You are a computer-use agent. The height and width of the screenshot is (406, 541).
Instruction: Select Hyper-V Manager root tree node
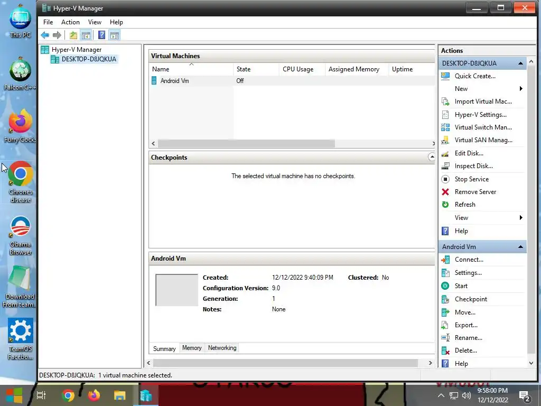coord(77,50)
